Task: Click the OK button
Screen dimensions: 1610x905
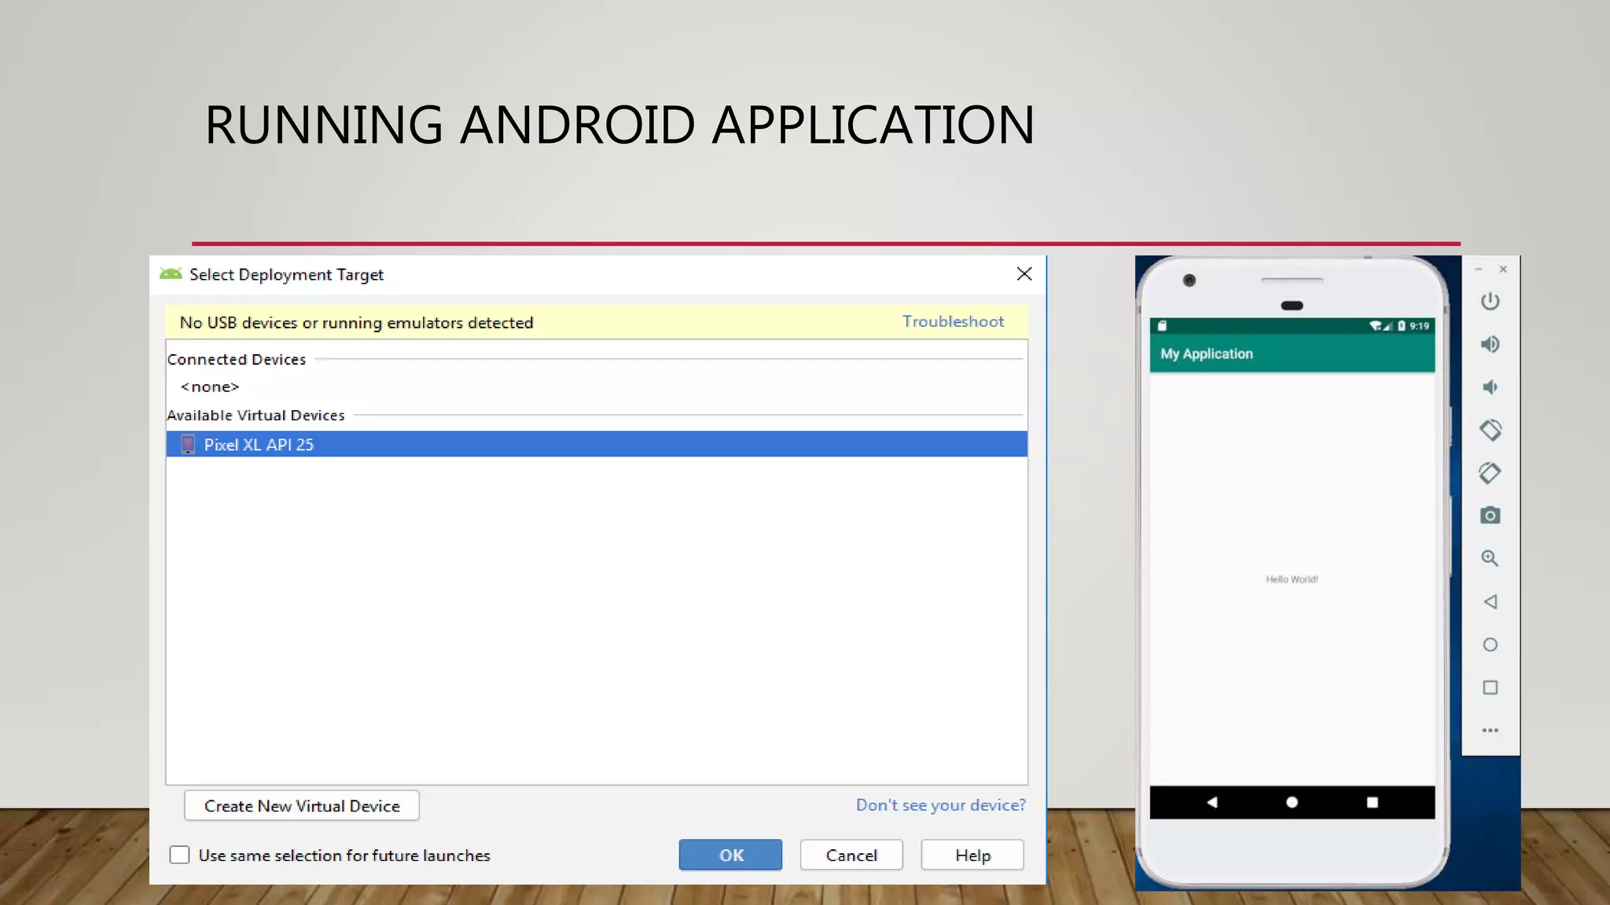Action: pos(730,855)
